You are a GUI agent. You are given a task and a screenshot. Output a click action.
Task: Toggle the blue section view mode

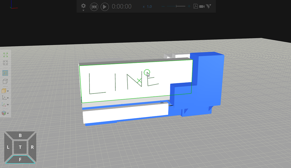(5, 72)
